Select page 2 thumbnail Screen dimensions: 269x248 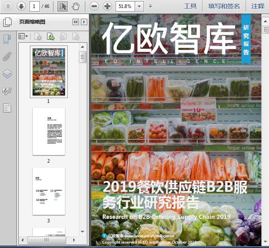pyautogui.click(x=49, y=132)
